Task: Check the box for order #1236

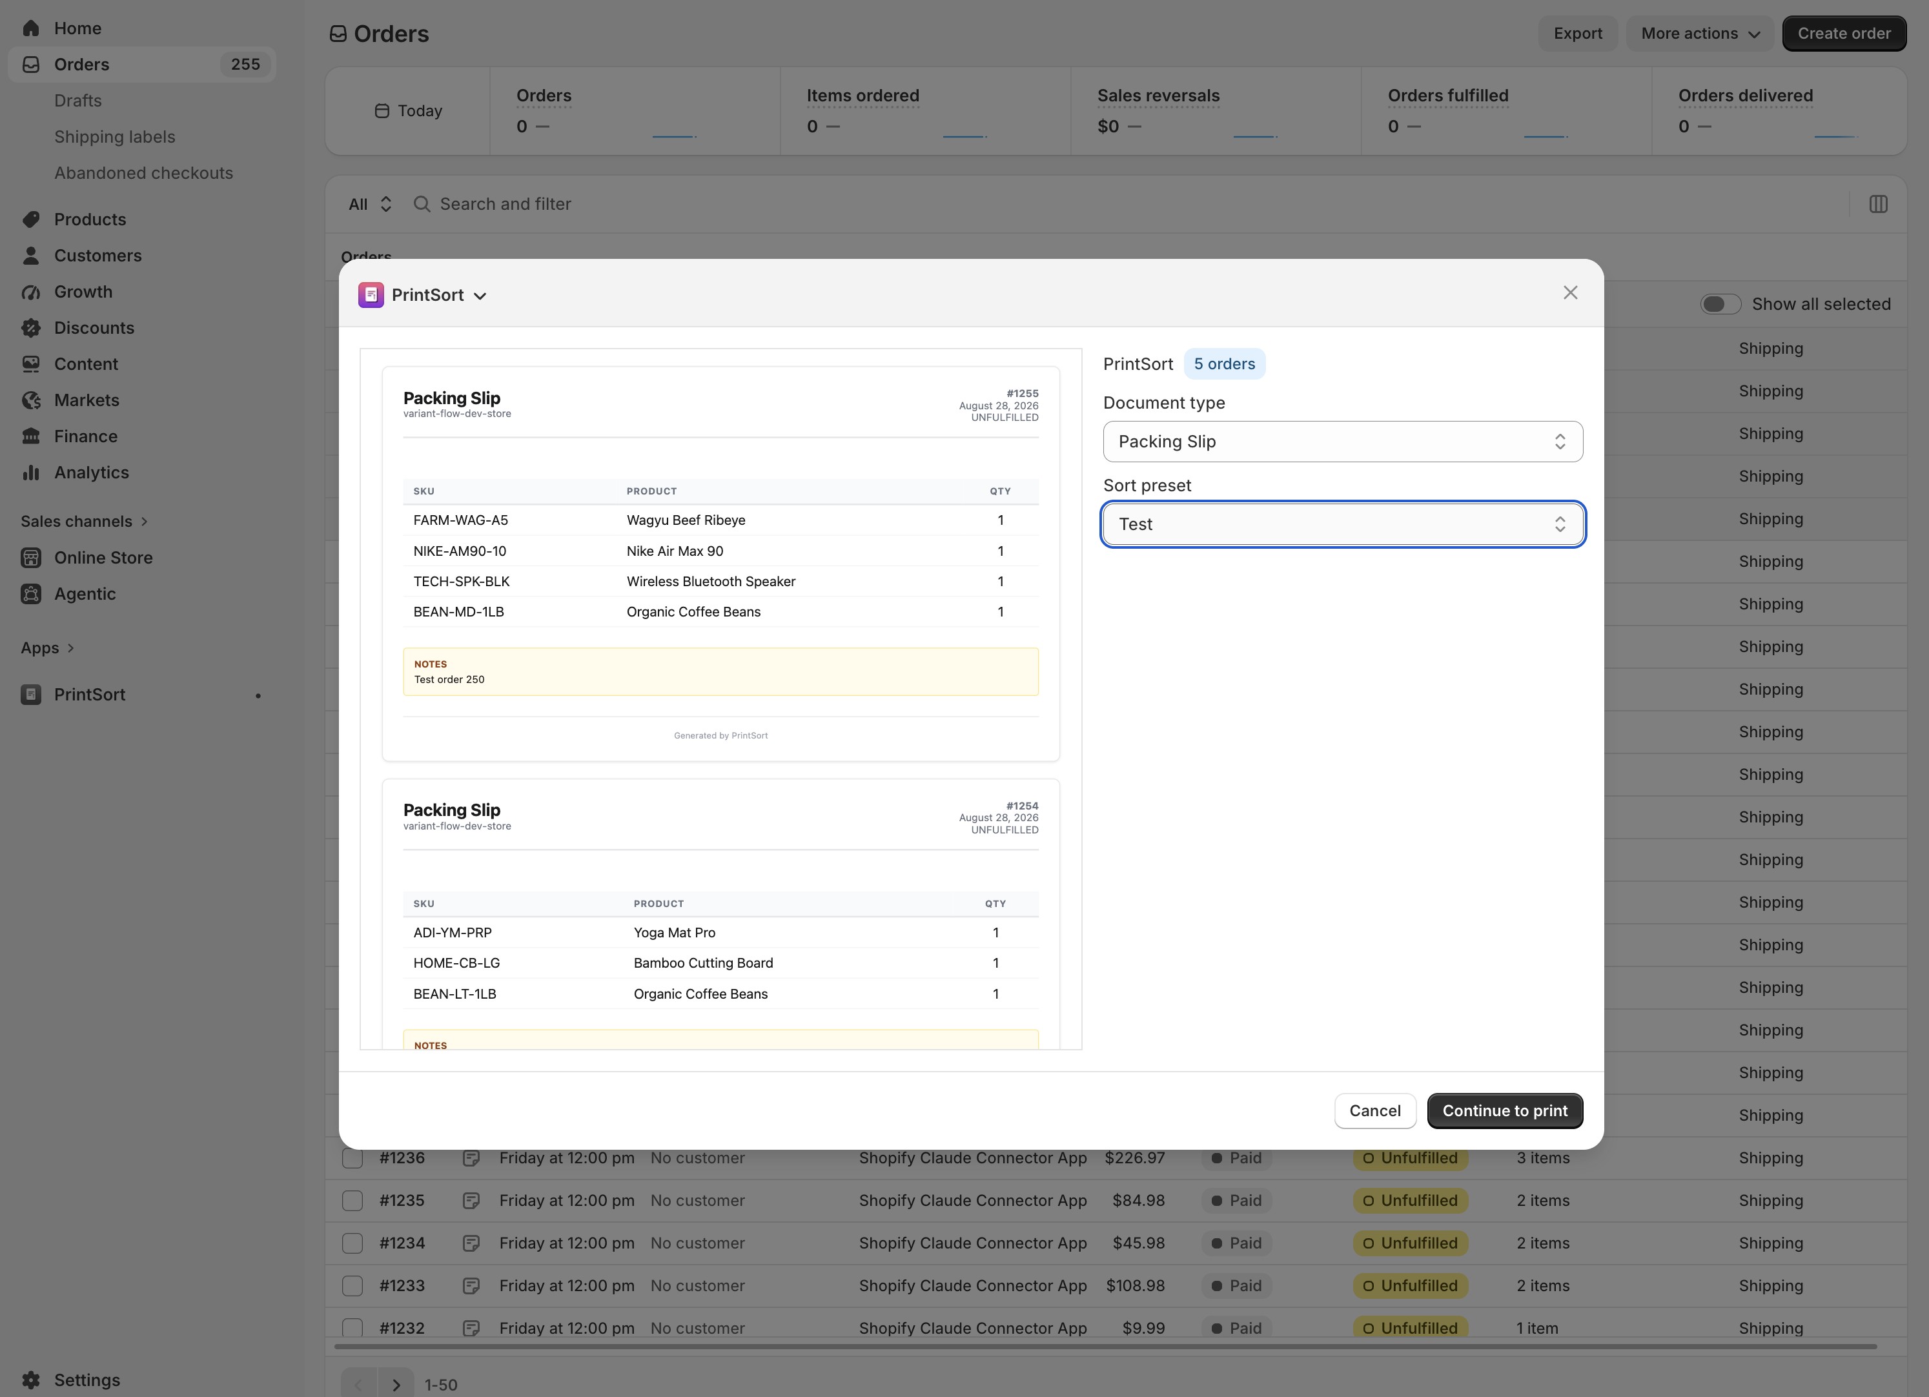Action: [352, 1158]
